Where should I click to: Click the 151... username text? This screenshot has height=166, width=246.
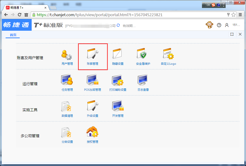point(236,25)
